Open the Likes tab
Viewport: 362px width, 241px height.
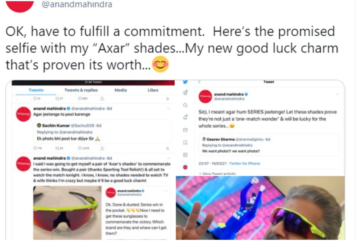(153, 90)
